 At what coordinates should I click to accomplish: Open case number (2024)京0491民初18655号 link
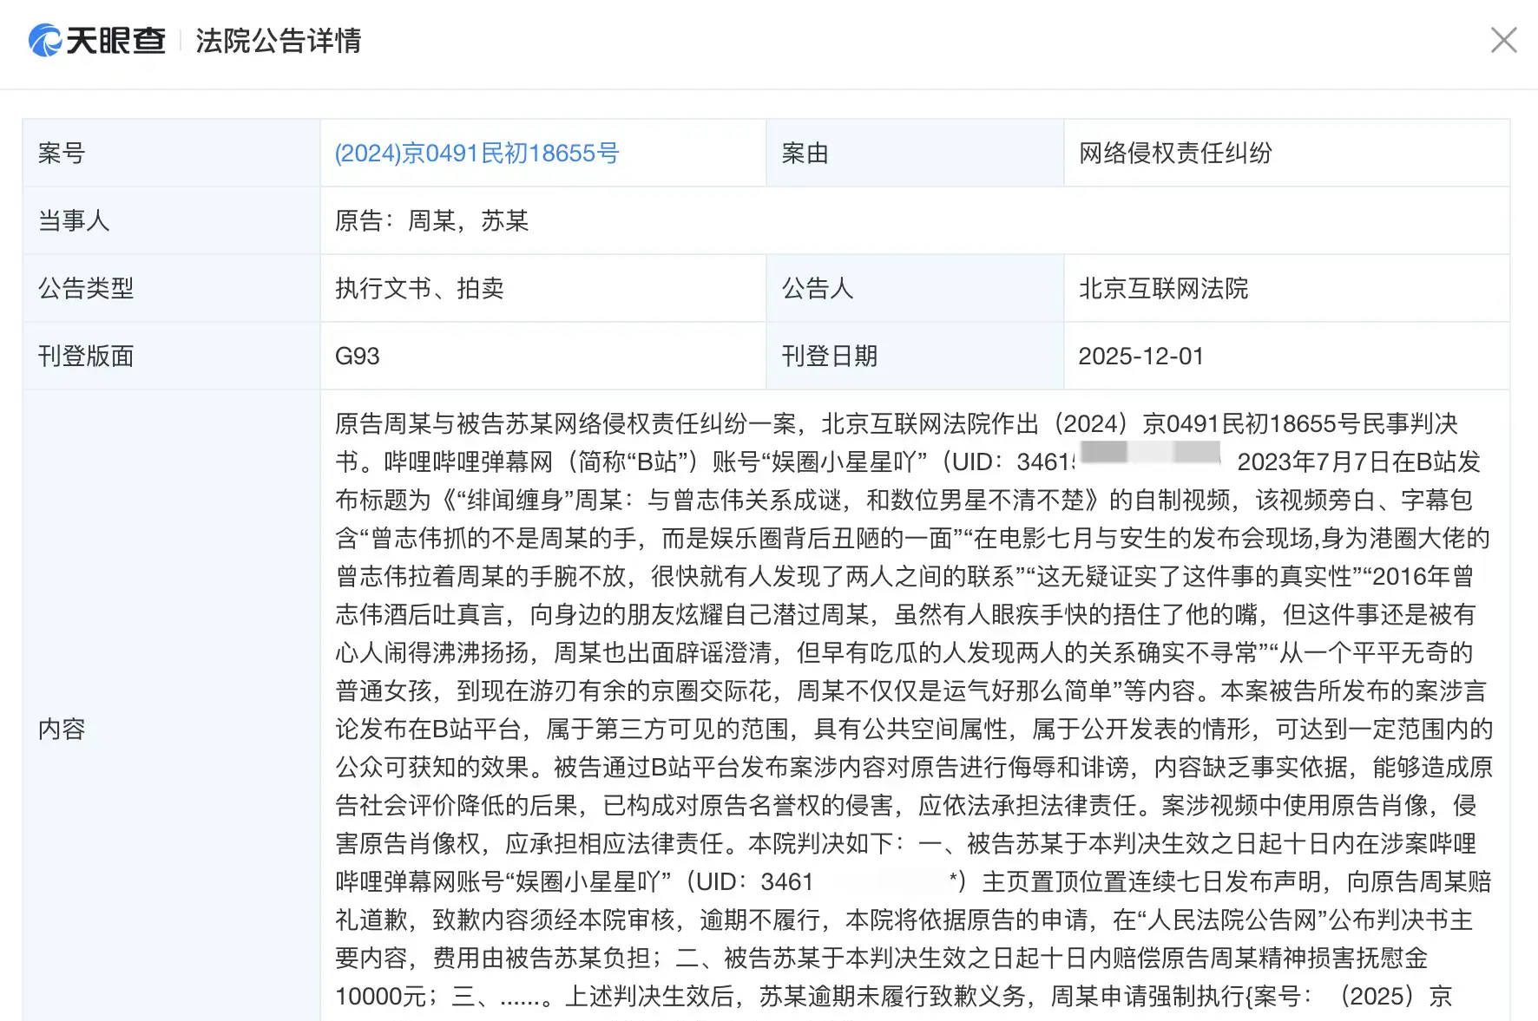[477, 154]
